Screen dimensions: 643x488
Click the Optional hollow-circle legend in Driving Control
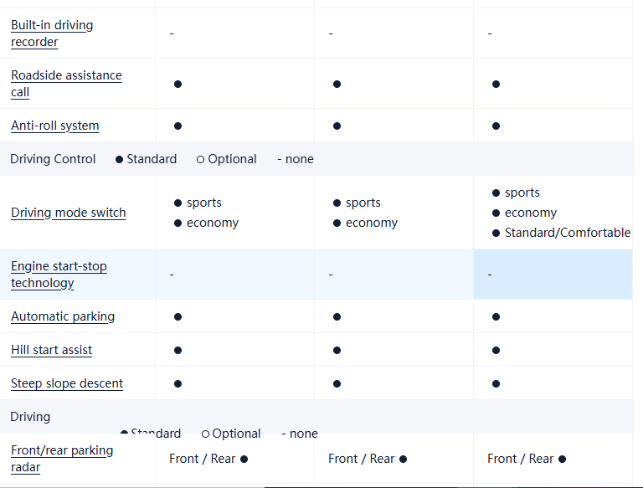click(226, 159)
